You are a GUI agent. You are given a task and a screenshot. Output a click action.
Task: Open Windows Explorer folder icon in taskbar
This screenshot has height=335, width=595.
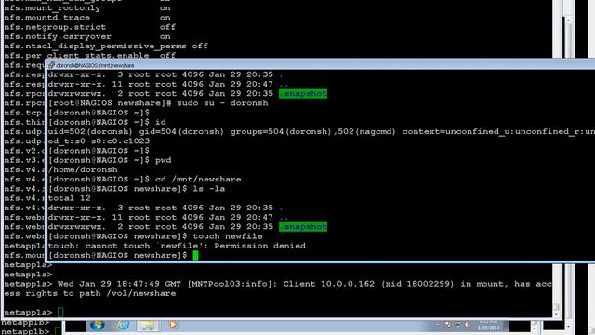point(147,326)
